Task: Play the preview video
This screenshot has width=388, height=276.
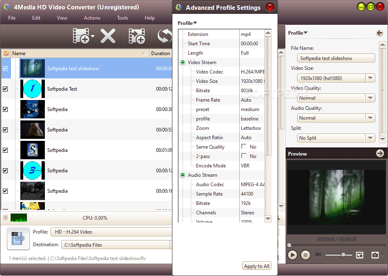Action: (293, 255)
